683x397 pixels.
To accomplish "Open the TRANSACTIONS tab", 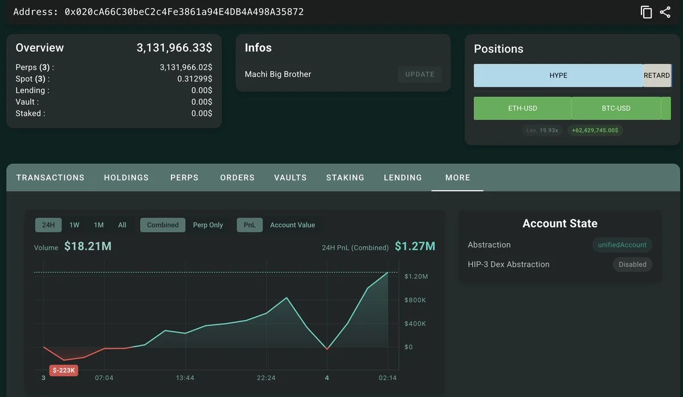I will (x=51, y=177).
